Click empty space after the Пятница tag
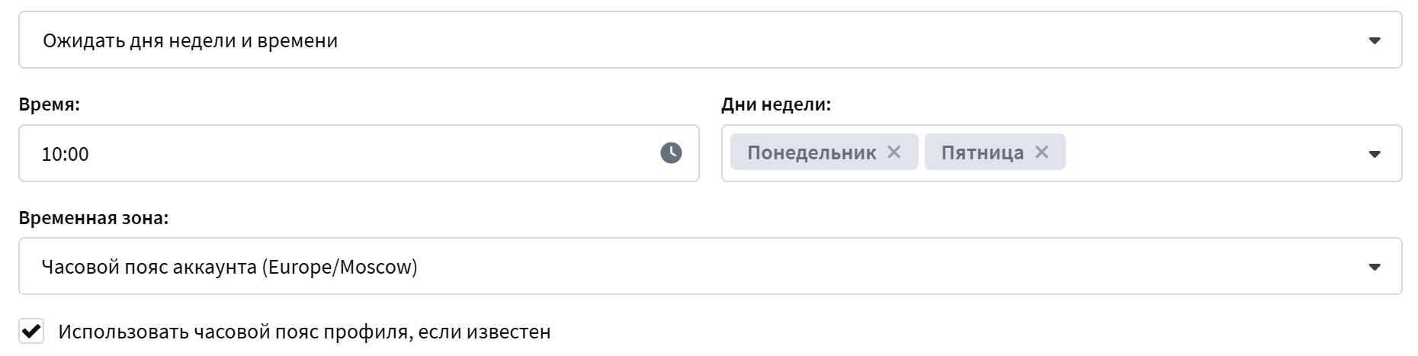This screenshot has height=356, width=1418. click(1212, 153)
